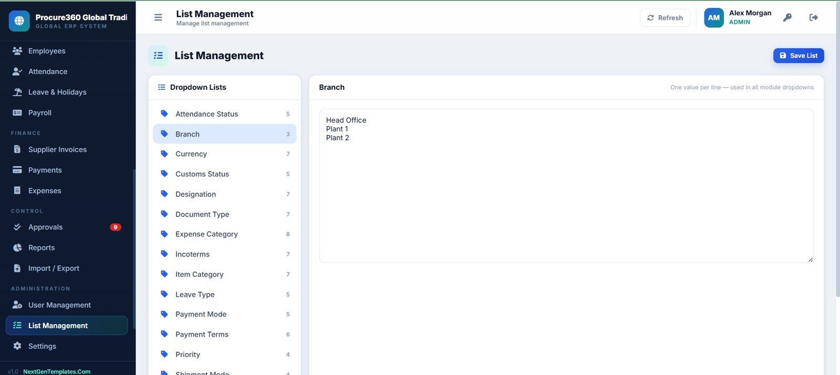Select the Priority list
840x375 pixels.
[225, 354]
